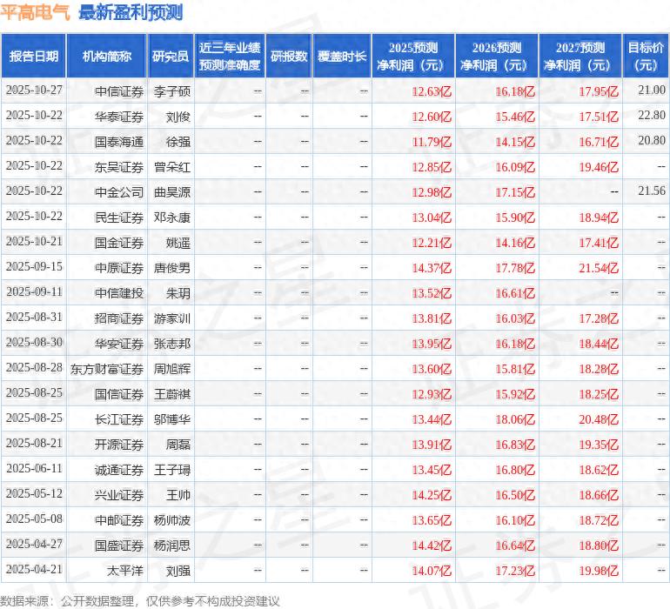Click researcher name 邬博华
Image resolution: width=670 pixels, height=609 pixels.
tap(172, 419)
